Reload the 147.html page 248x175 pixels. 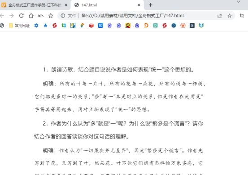click(x=22, y=16)
